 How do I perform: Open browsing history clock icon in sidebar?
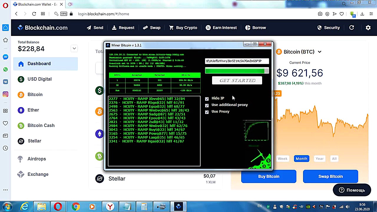point(5,148)
